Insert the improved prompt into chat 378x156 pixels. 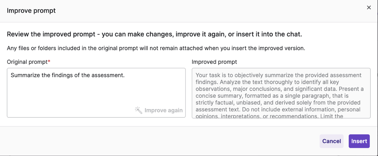click(x=359, y=141)
